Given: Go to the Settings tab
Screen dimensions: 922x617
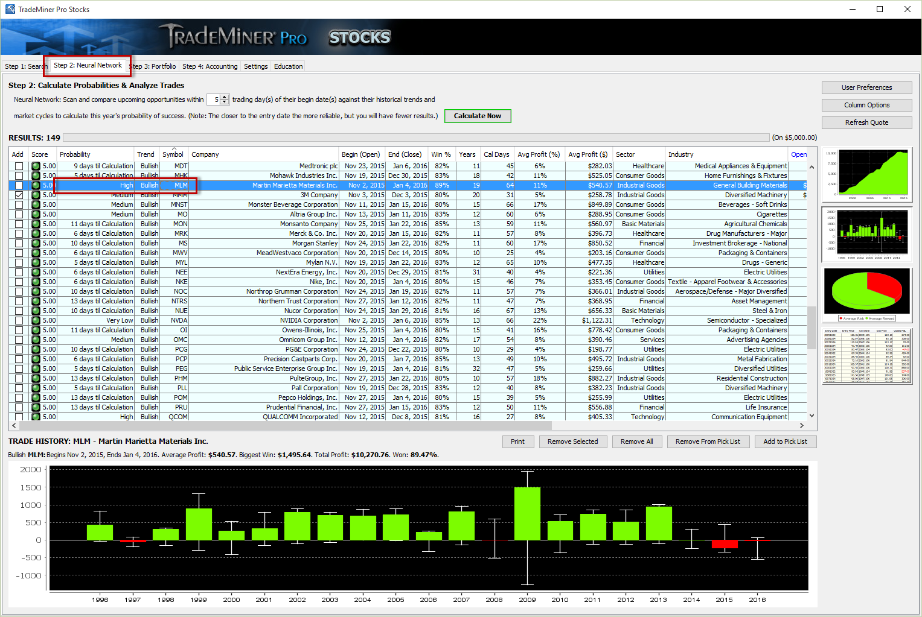Looking at the screenshot, I should 256,66.
